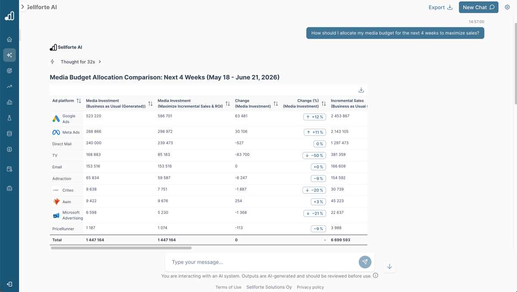Click the PriceRunner row label
Screen dimensions: 517x292
[63, 229]
